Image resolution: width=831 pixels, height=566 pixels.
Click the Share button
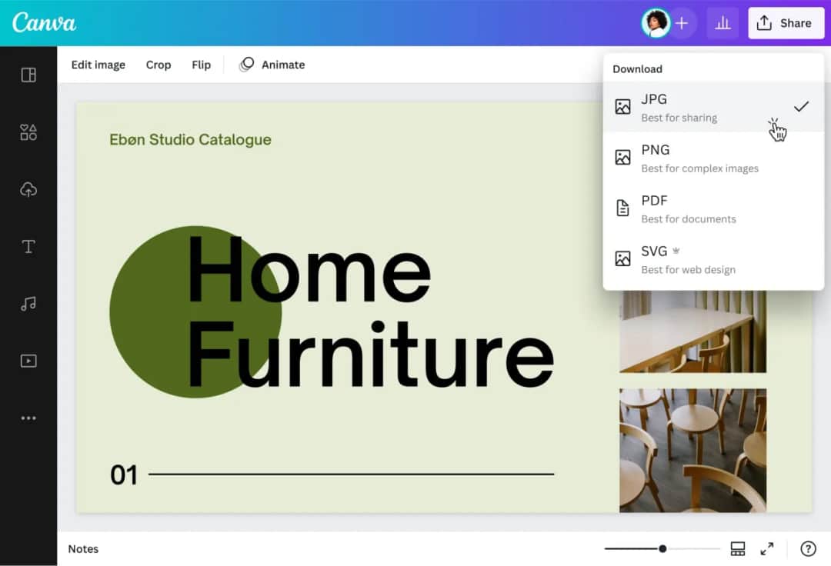tap(786, 24)
